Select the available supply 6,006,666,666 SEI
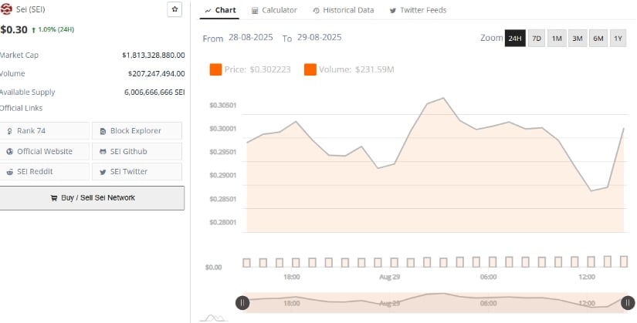 point(154,92)
